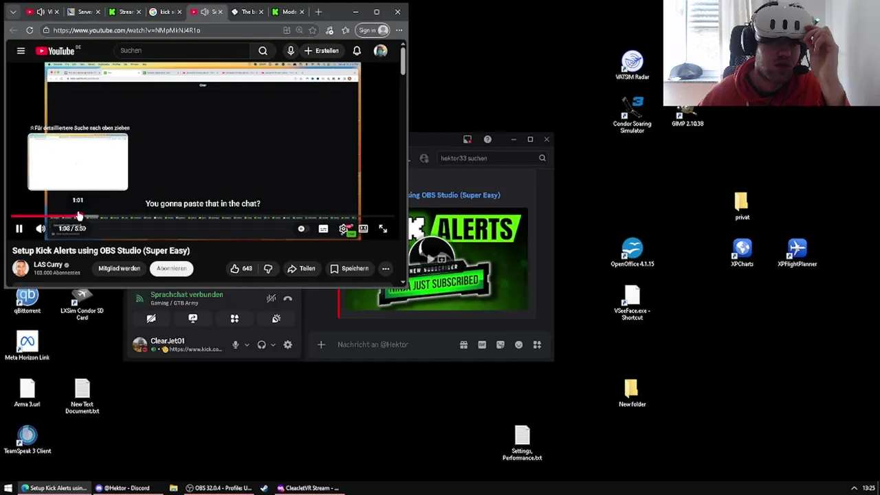This screenshot has width=880, height=495.
Task: Switch to the 'kick al' Google tab
Action: (x=166, y=12)
